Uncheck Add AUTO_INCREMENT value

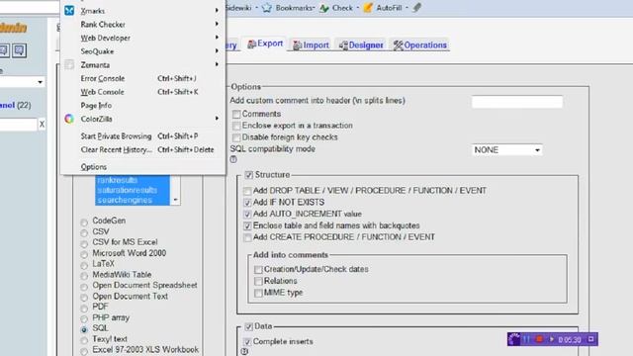247,214
